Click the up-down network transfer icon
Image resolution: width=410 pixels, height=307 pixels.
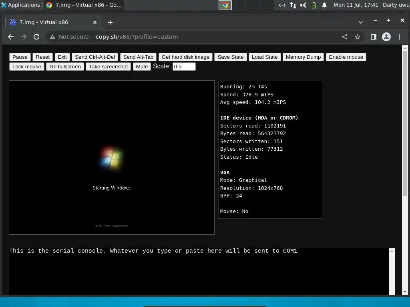tap(293, 5)
